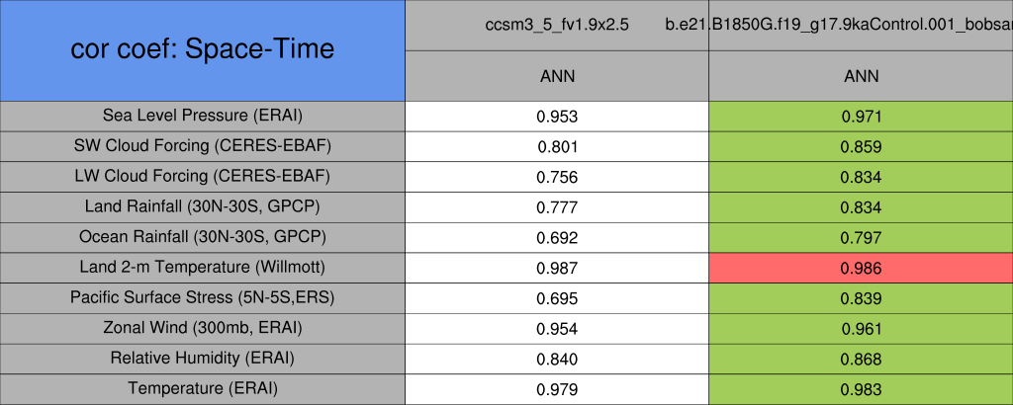Click the Temperature (ERAI) row label
Image resolution: width=1013 pixels, height=405 pixels.
tap(203, 389)
